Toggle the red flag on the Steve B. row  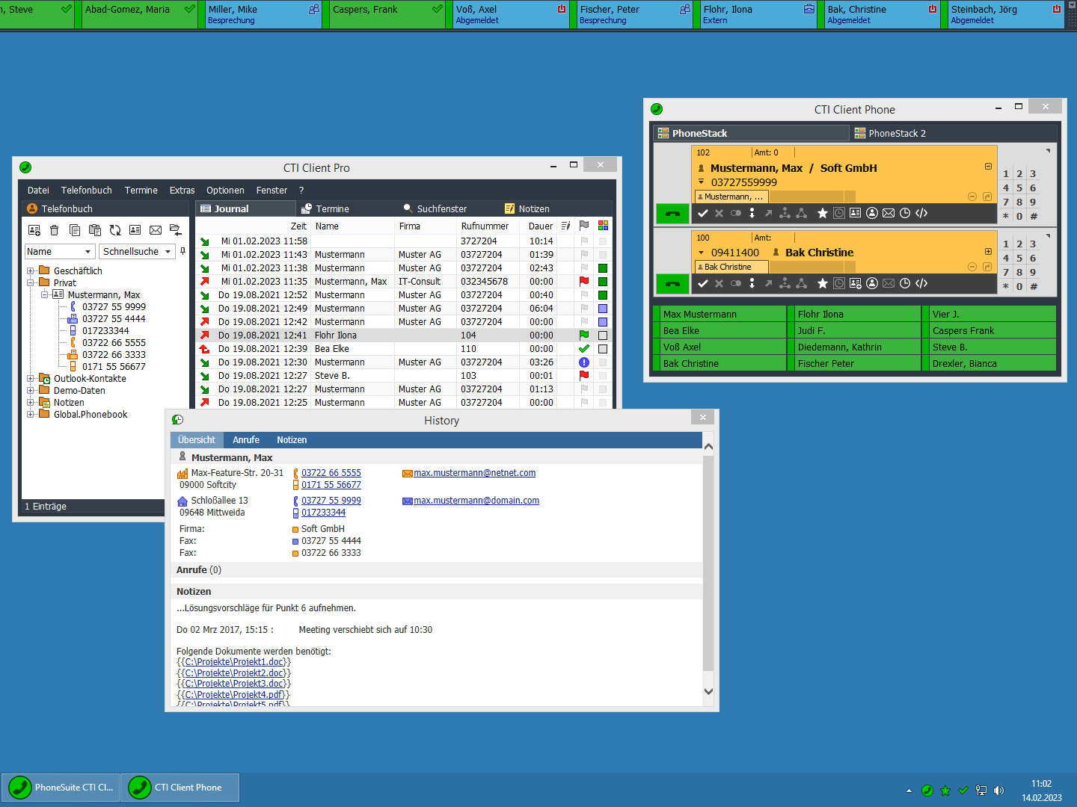tap(584, 376)
